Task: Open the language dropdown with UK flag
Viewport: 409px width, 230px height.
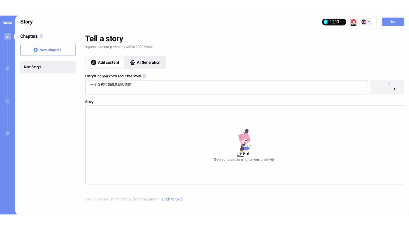Action: tap(366, 22)
